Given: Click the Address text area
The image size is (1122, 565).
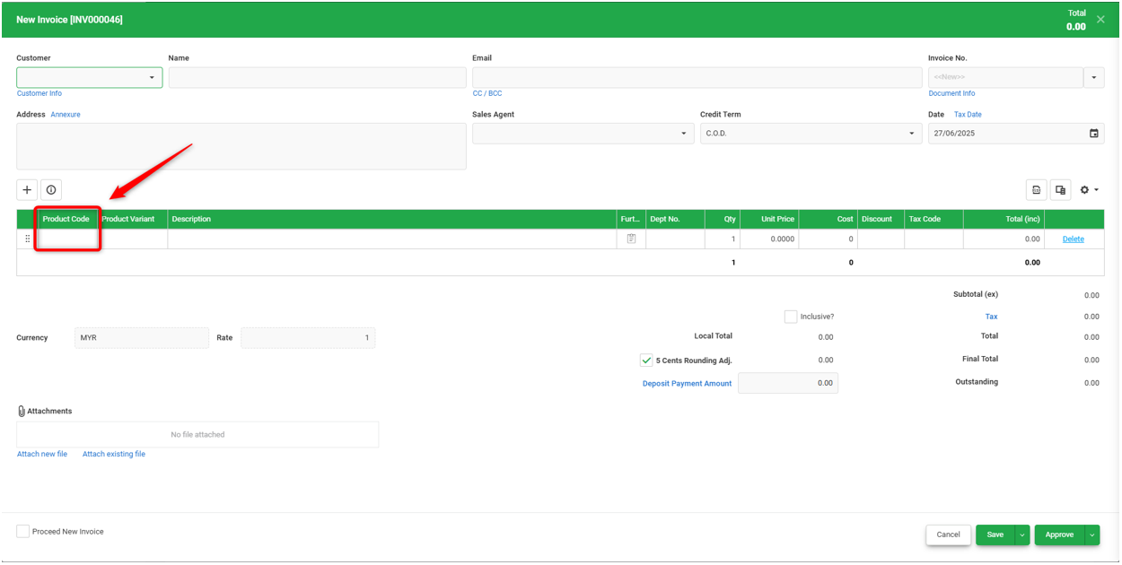Looking at the screenshot, I should (241, 146).
